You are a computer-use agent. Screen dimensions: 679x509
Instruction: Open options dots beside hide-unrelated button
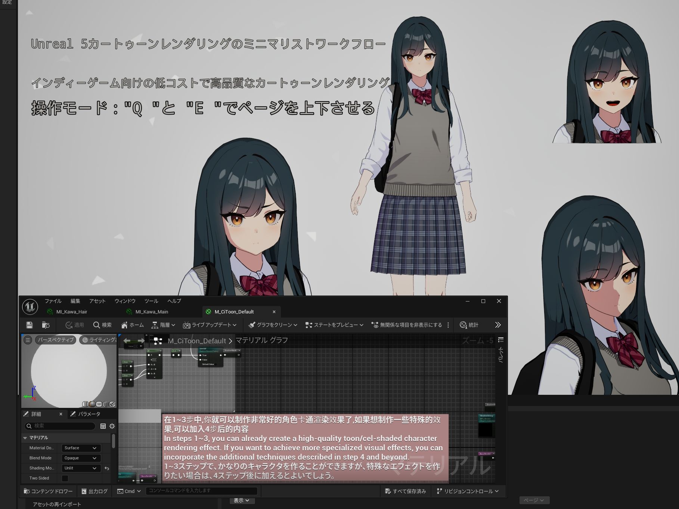(448, 325)
